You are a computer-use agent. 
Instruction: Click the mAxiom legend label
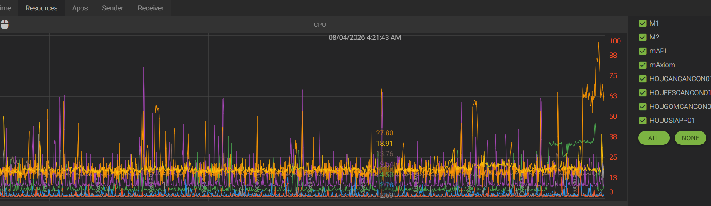pyautogui.click(x=662, y=65)
